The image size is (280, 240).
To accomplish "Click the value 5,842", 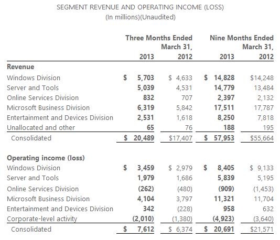I will coord(184,108).
